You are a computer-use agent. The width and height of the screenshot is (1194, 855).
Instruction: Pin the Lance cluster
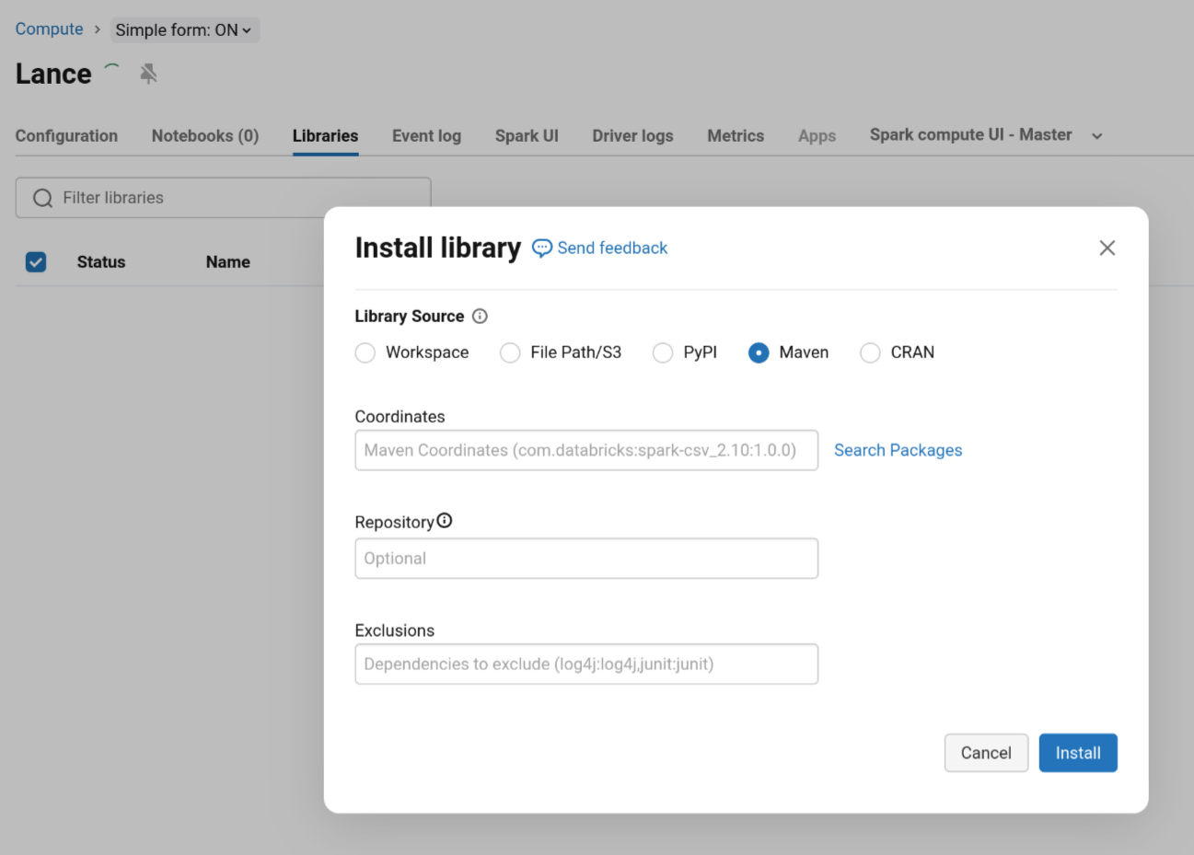tap(148, 74)
